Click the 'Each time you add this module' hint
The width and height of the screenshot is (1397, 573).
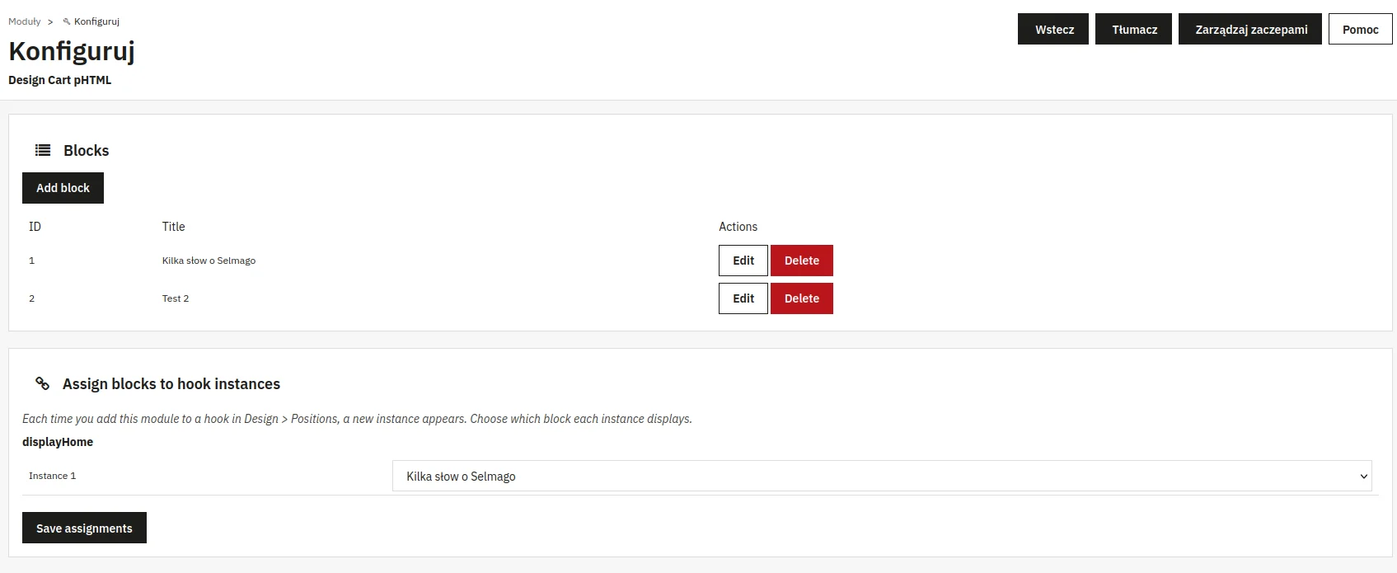[x=357, y=419]
